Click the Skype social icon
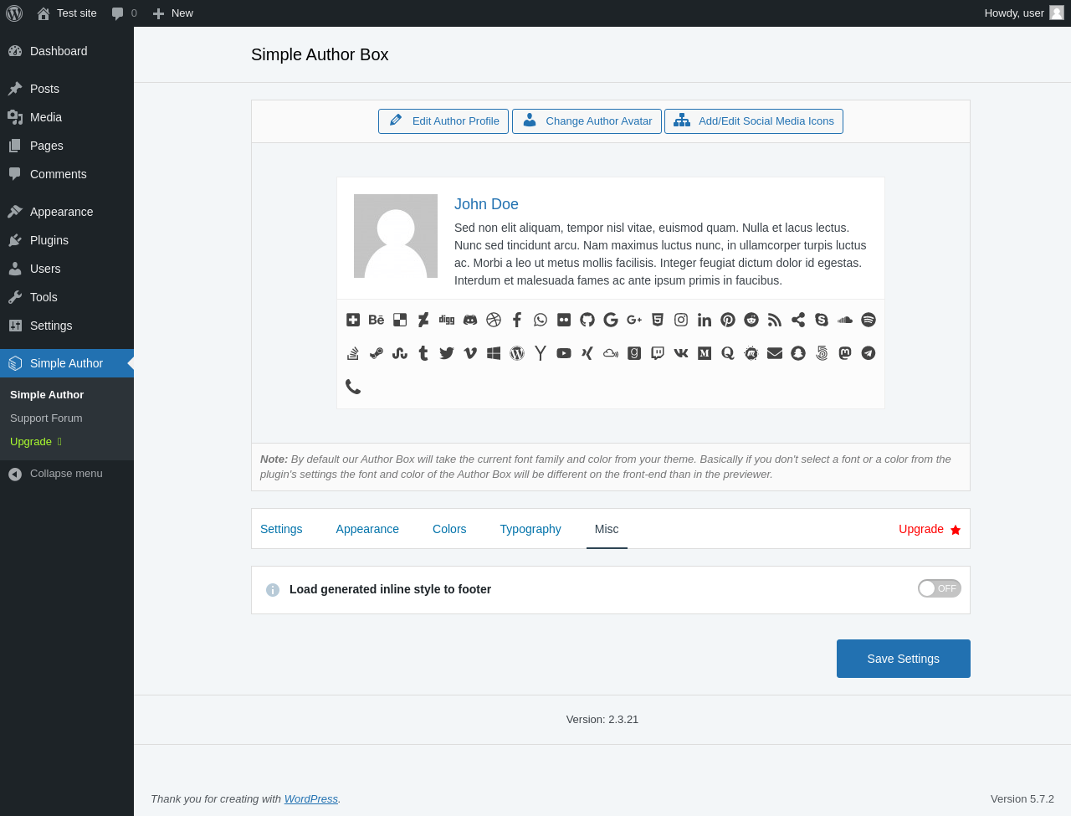Viewport: 1071px width, 816px height. coord(822,320)
